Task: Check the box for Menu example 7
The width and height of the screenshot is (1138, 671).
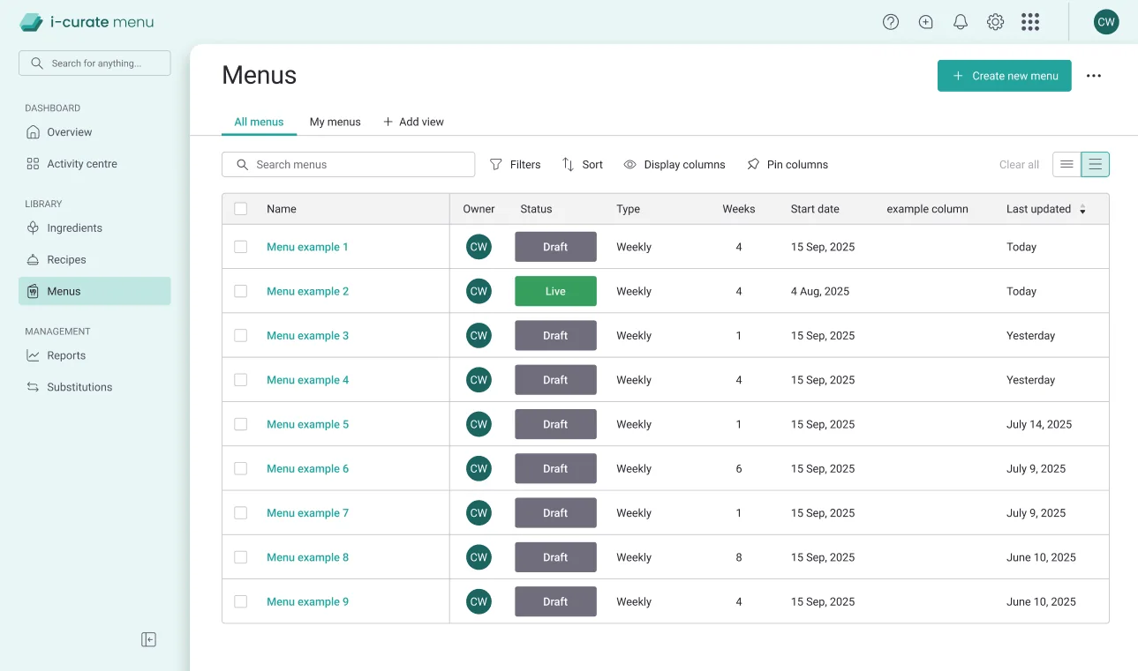Action: (x=240, y=512)
